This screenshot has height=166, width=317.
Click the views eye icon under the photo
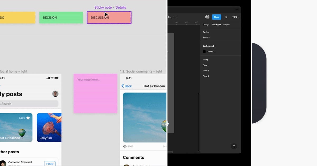(x=124, y=147)
